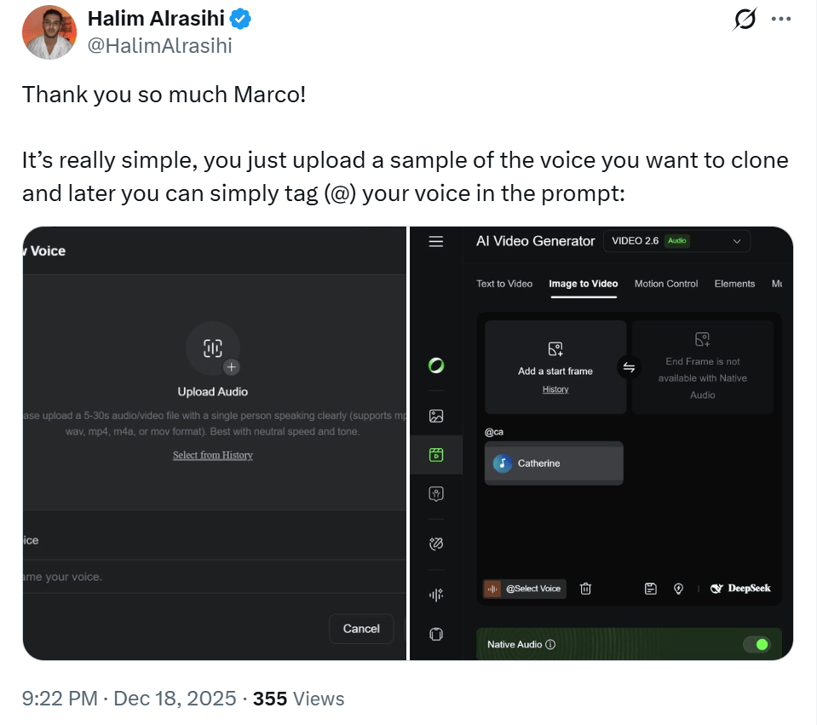Swap start and end frames icon
The width and height of the screenshot is (817, 725).
629,367
